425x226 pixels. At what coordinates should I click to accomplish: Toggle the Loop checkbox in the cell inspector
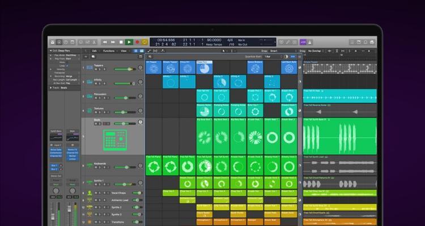pyautogui.click(x=67, y=66)
